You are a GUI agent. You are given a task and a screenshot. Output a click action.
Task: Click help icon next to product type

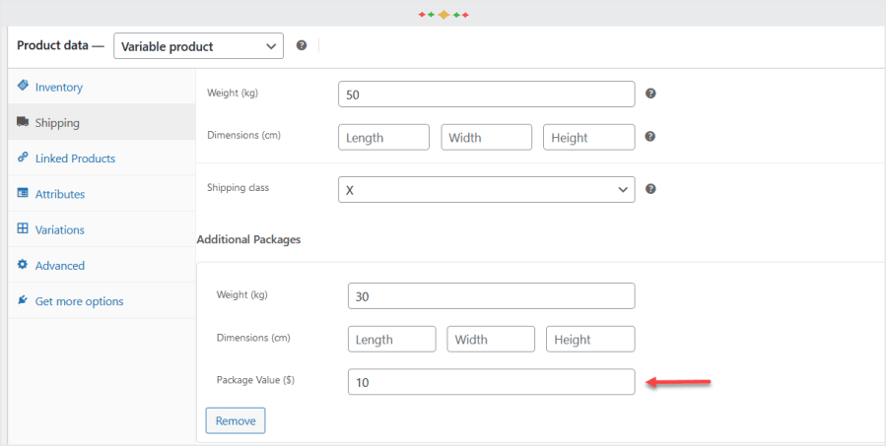tap(302, 45)
